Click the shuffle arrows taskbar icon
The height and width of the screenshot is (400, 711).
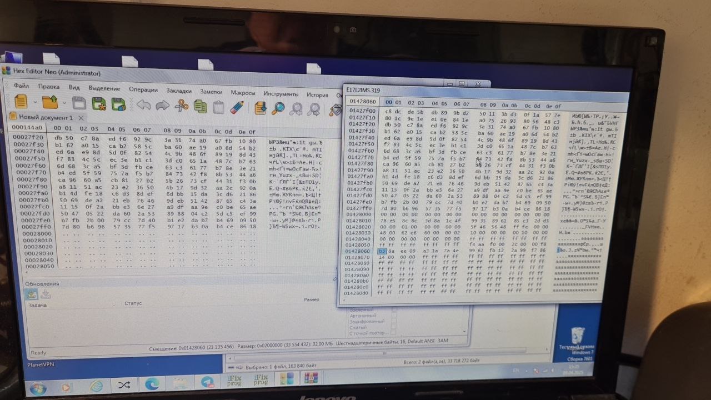[x=124, y=385]
